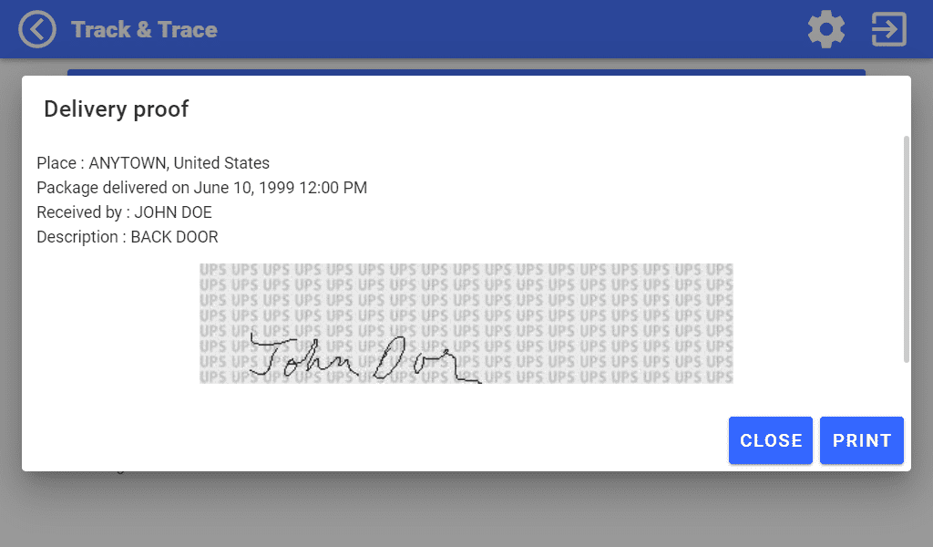Click the blue bar peeking above the dialog
Image resolution: width=933 pixels, height=547 pixels.
click(x=466, y=72)
